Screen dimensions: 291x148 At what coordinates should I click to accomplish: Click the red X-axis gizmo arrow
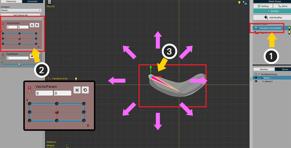coord(157,76)
